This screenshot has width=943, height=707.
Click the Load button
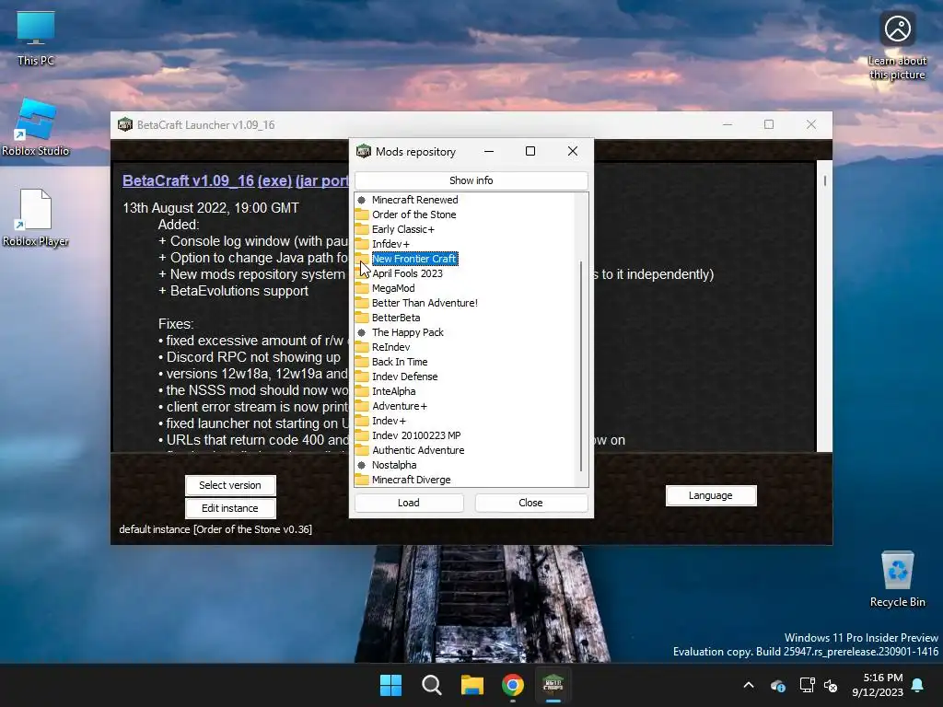coord(409,503)
